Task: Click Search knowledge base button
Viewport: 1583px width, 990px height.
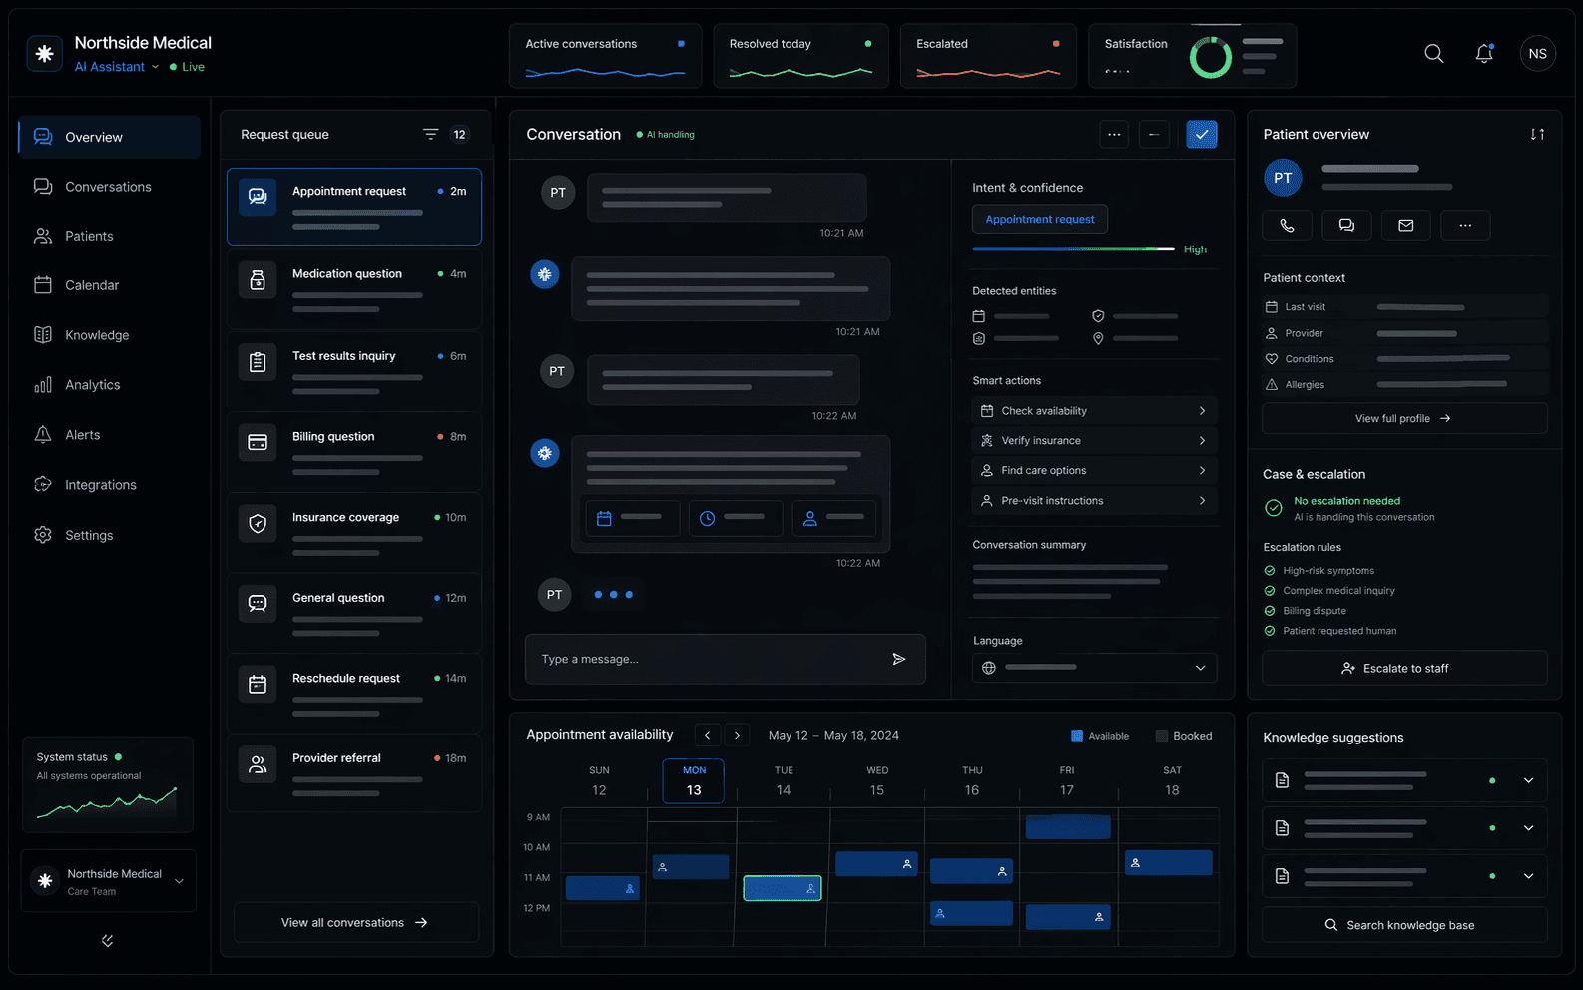Action: coord(1404,925)
